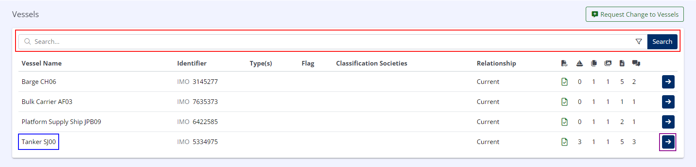Click the green document check icon for Barge CH06
Image resolution: width=696 pixels, height=167 pixels.
[564, 82]
